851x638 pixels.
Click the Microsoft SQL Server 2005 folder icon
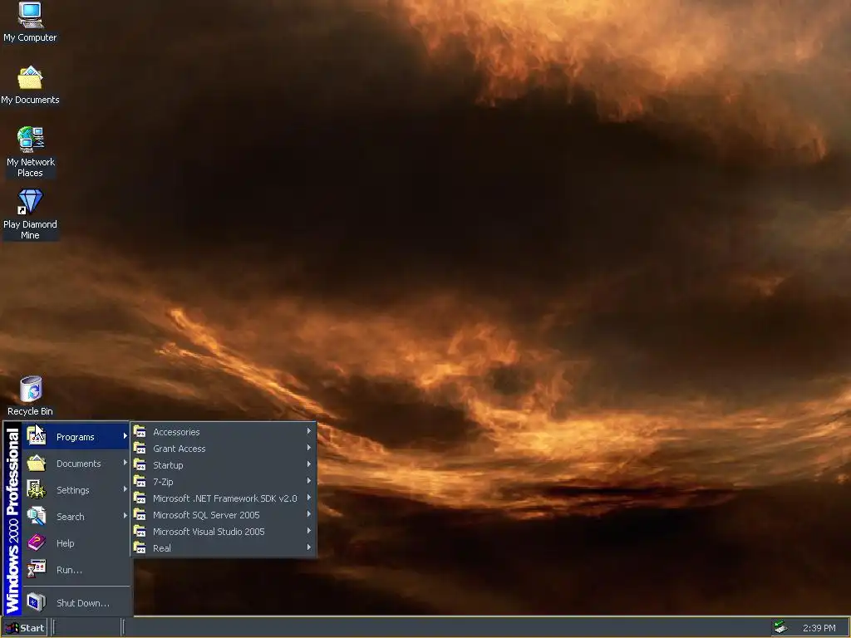pos(140,514)
